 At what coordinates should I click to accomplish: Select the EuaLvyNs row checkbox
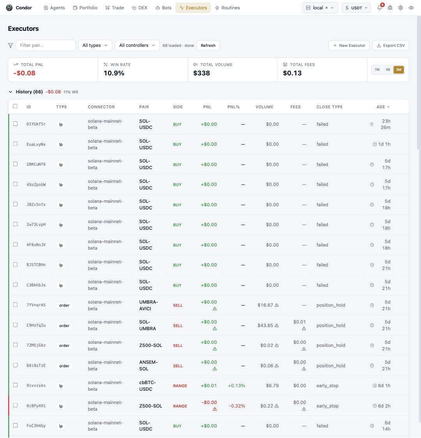coord(15,144)
